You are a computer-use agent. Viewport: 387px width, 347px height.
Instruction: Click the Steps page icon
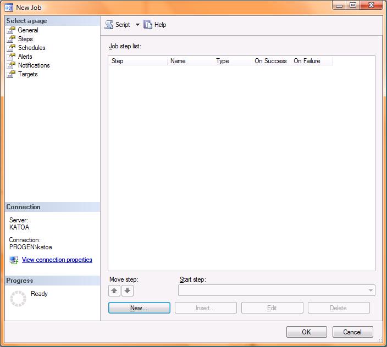11,39
